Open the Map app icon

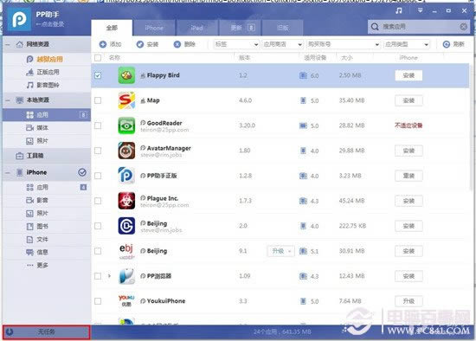pyautogui.click(x=126, y=100)
